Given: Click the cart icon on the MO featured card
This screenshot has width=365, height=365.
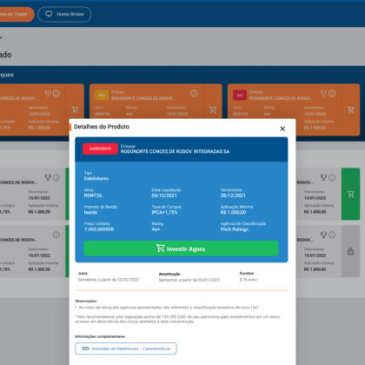Looking at the screenshot, I should 213,109.
